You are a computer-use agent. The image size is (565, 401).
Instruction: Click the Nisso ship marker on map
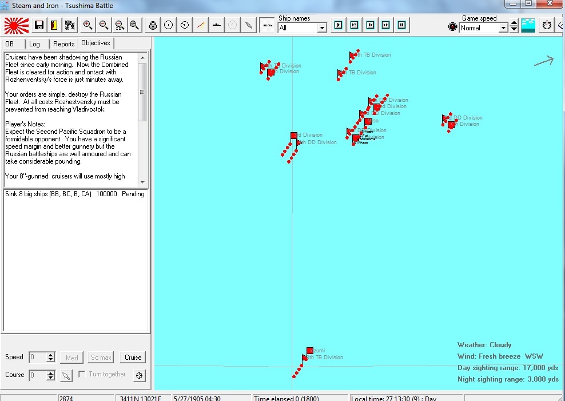tap(368, 121)
